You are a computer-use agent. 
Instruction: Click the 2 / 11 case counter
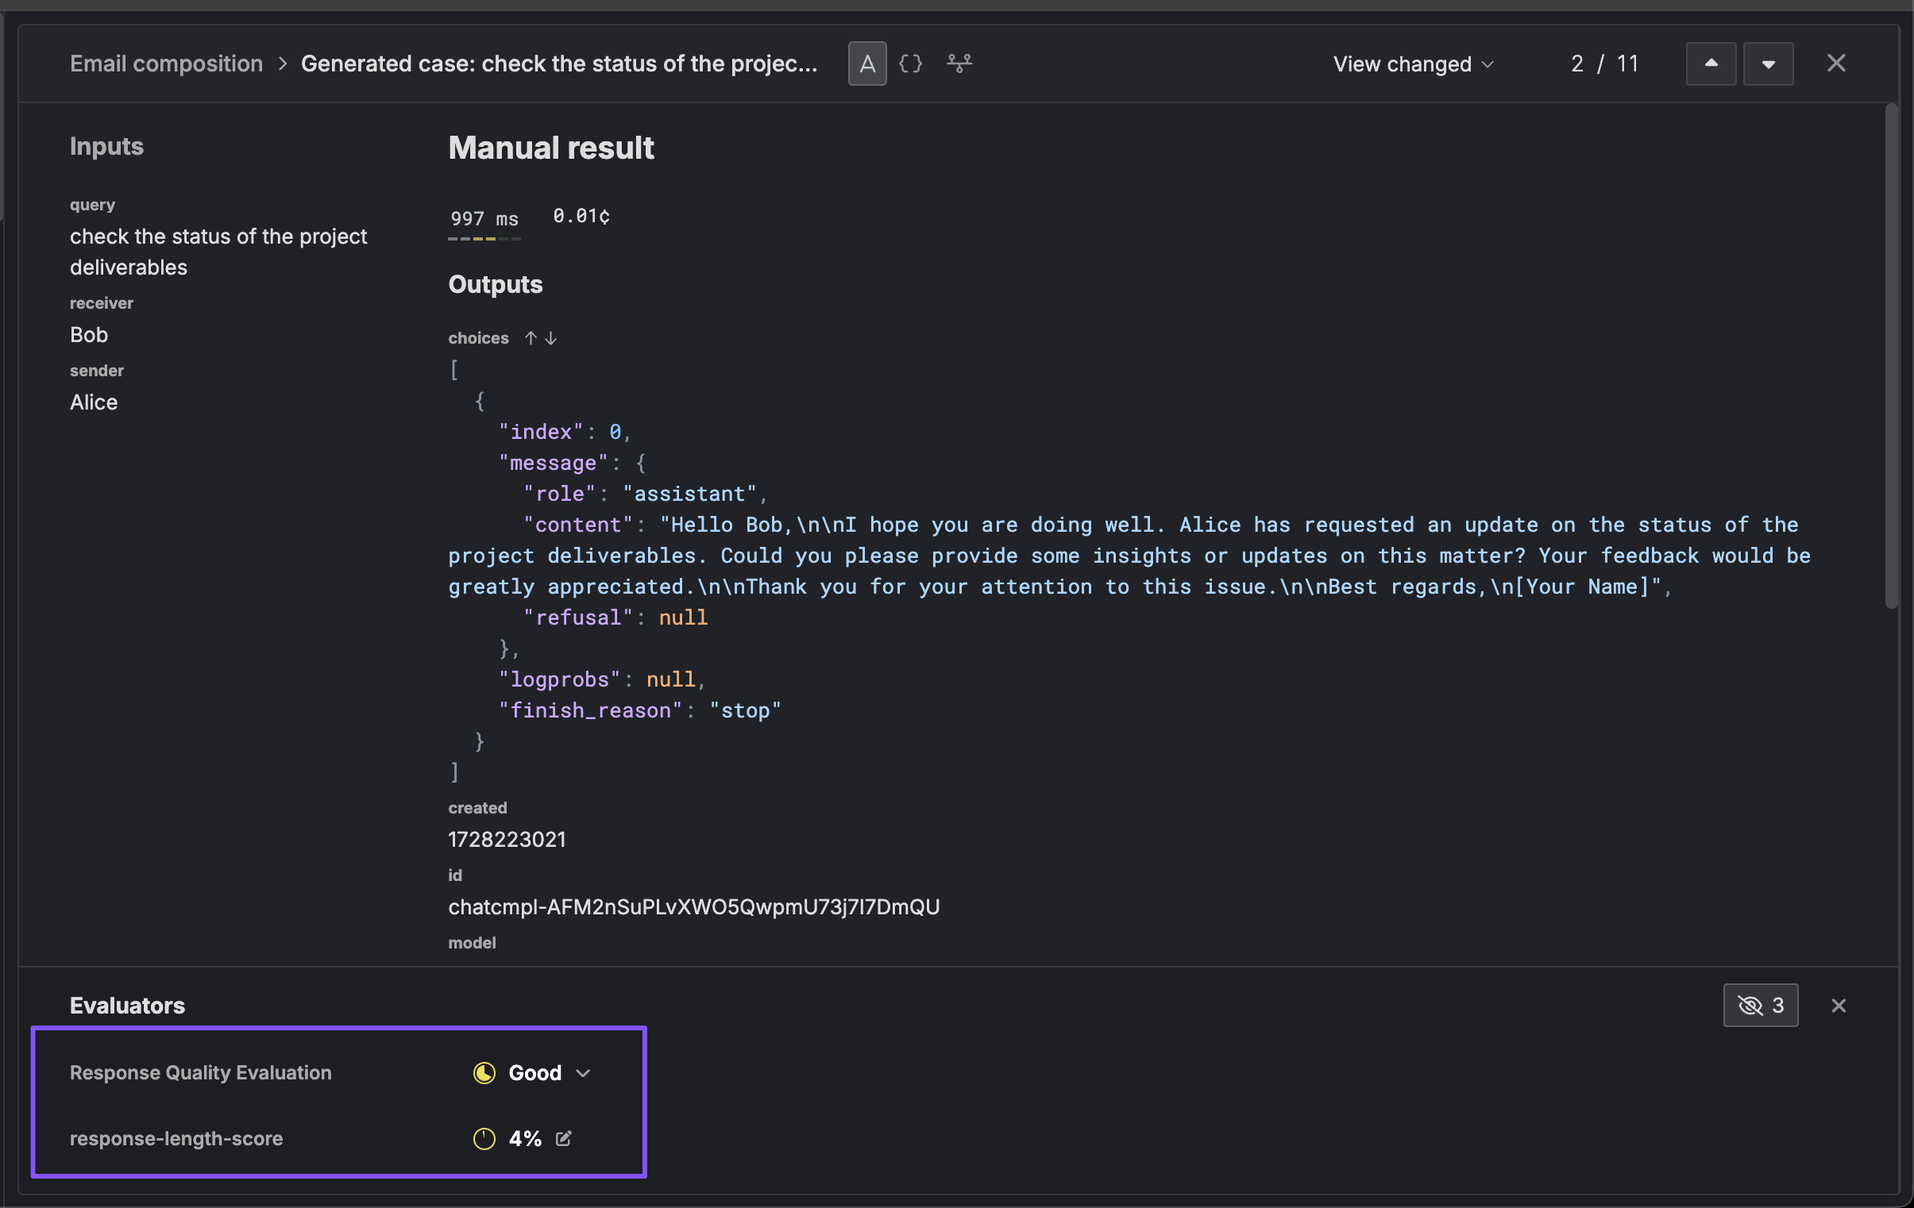click(1605, 63)
